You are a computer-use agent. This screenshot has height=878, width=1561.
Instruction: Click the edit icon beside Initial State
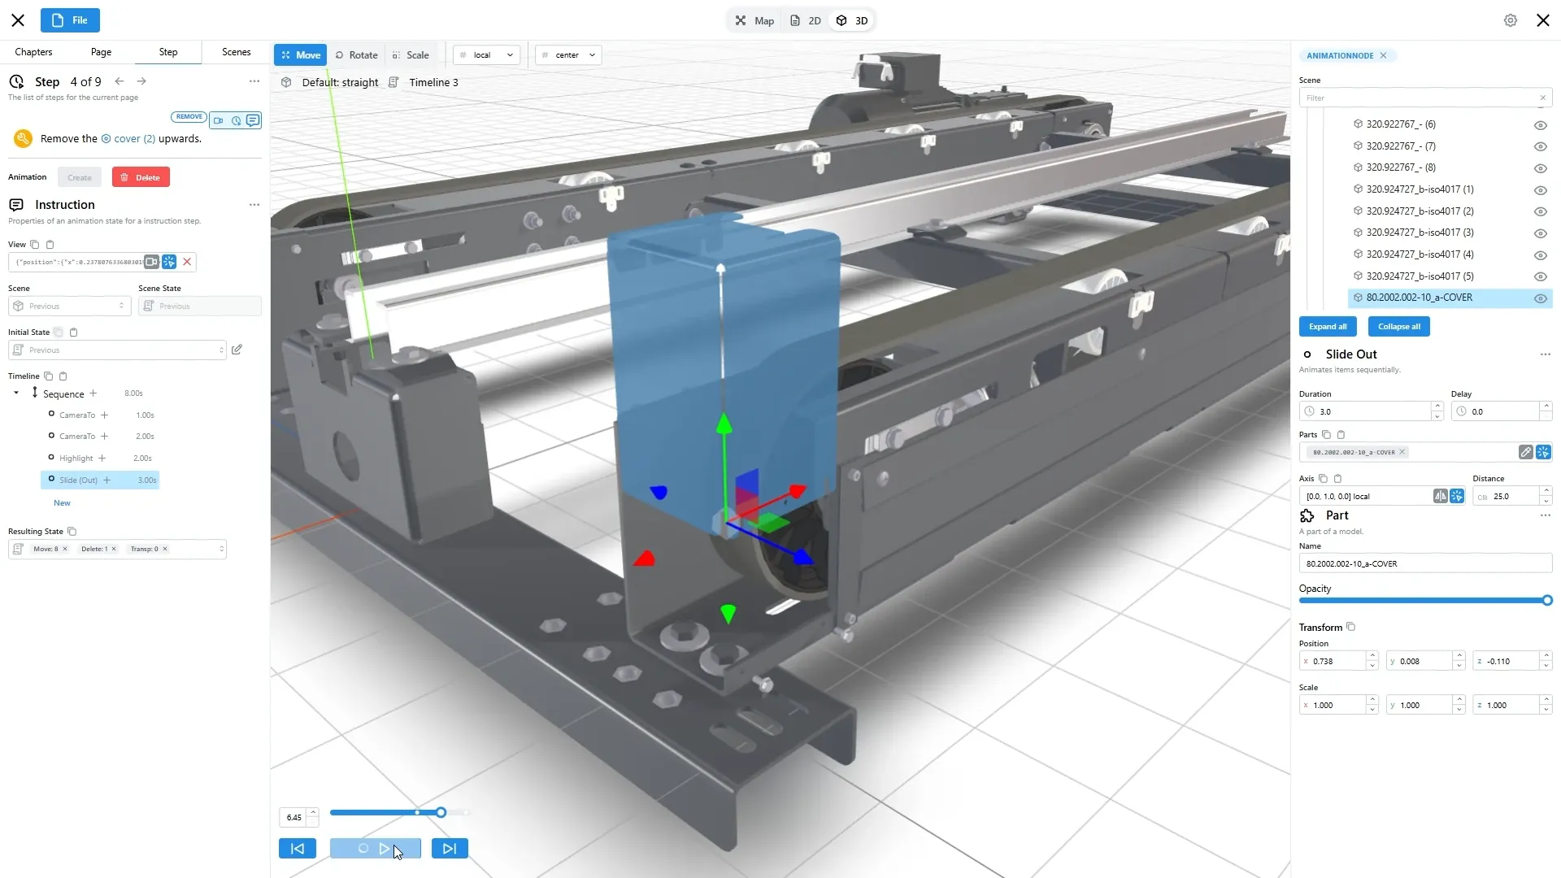point(237,350)
